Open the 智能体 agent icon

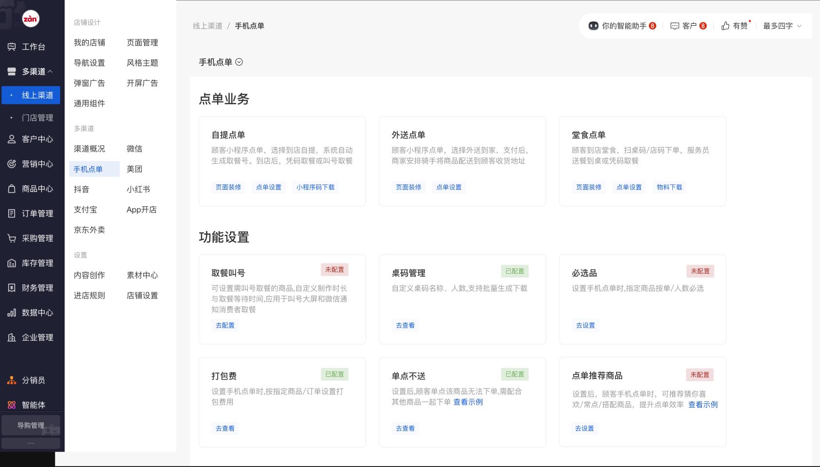click(x=12, y=405)
